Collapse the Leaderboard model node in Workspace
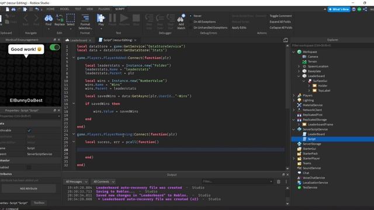 point(299,76)
